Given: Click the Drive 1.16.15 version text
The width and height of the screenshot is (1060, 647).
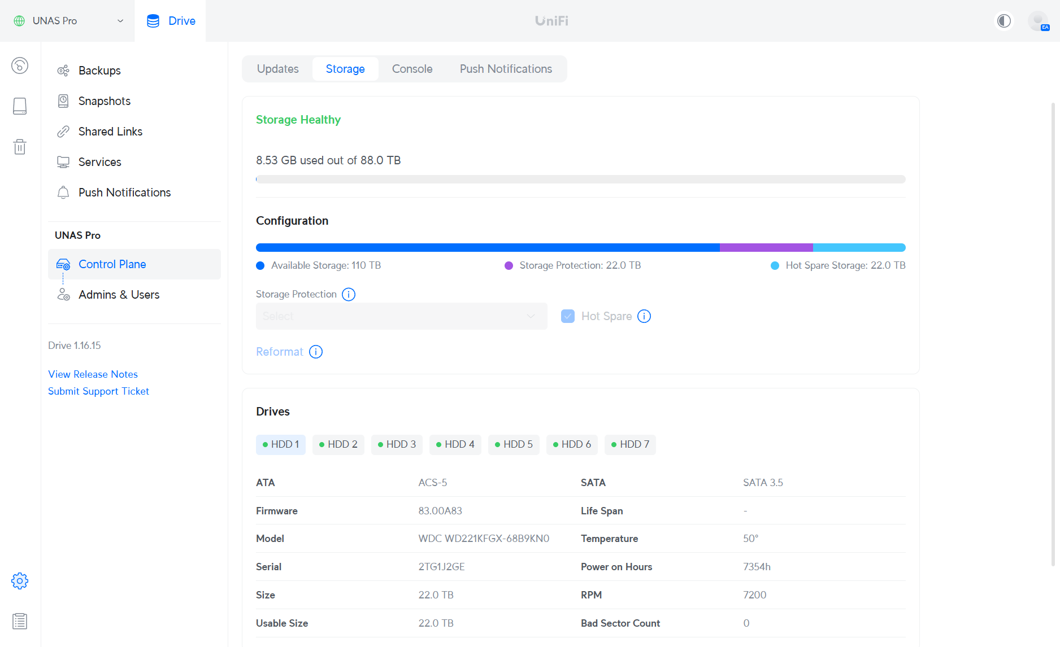Looking at the screenshot, I should (75, 346).
